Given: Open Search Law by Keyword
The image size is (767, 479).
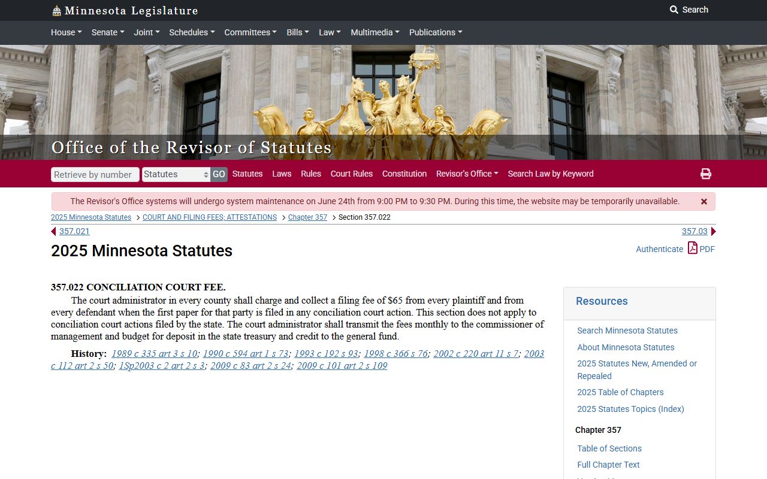Looking at the screenshot, I should point(551,174).
